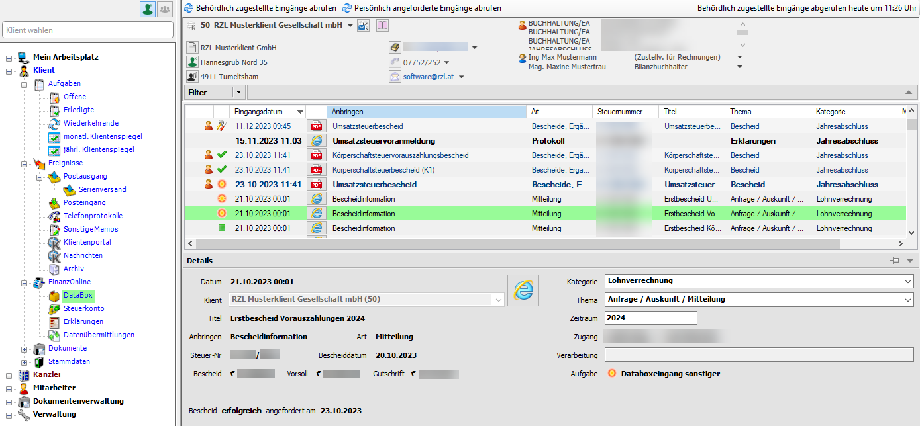Click browser icon in Umsatzsteuervoranmeldung row
The height and width of the screenshot is (426, 920).
tap(317, 141)
